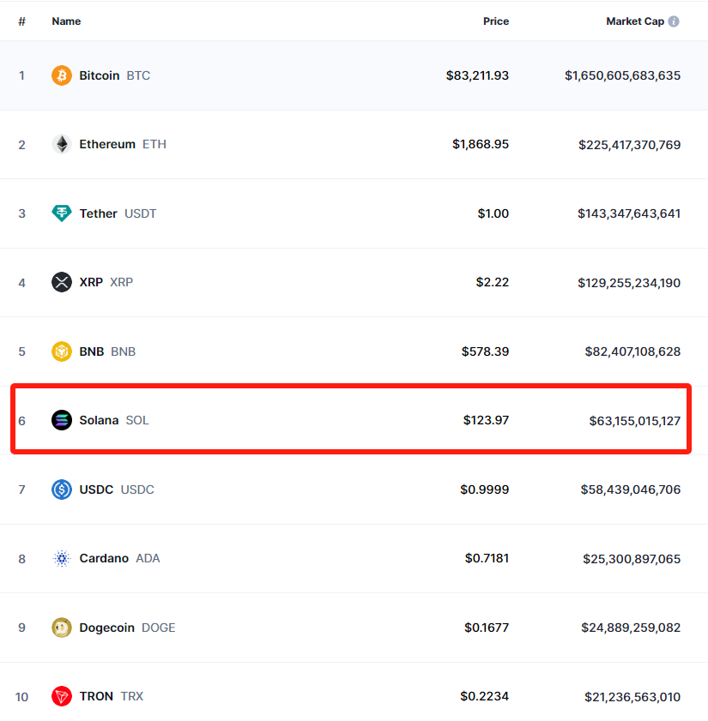Click the Ethereum diamond logo icon
This screenshot has width=708, height=721.
(x=62, y=144)
